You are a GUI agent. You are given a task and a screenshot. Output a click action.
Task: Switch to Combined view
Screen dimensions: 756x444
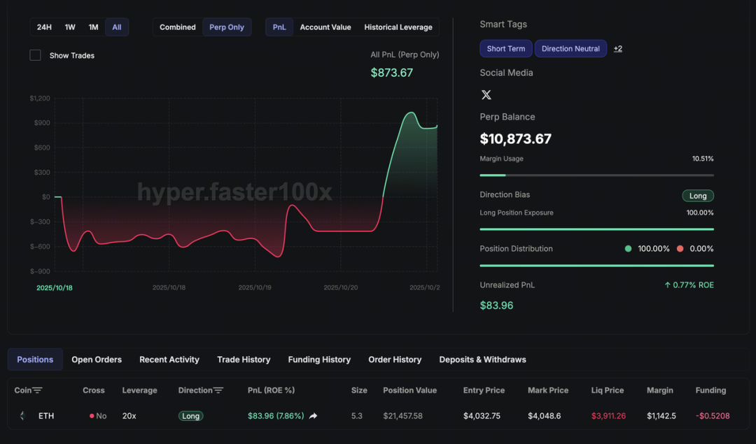click(x=177, y=27)
